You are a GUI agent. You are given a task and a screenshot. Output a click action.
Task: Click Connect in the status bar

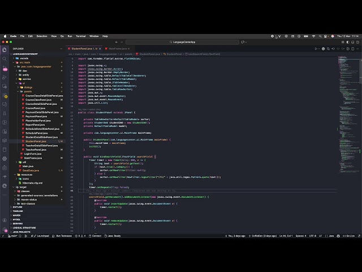(x=95, y=236)
